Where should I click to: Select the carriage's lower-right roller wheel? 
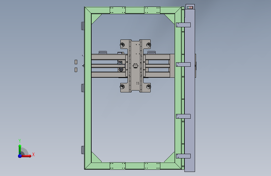coord(148,87)
